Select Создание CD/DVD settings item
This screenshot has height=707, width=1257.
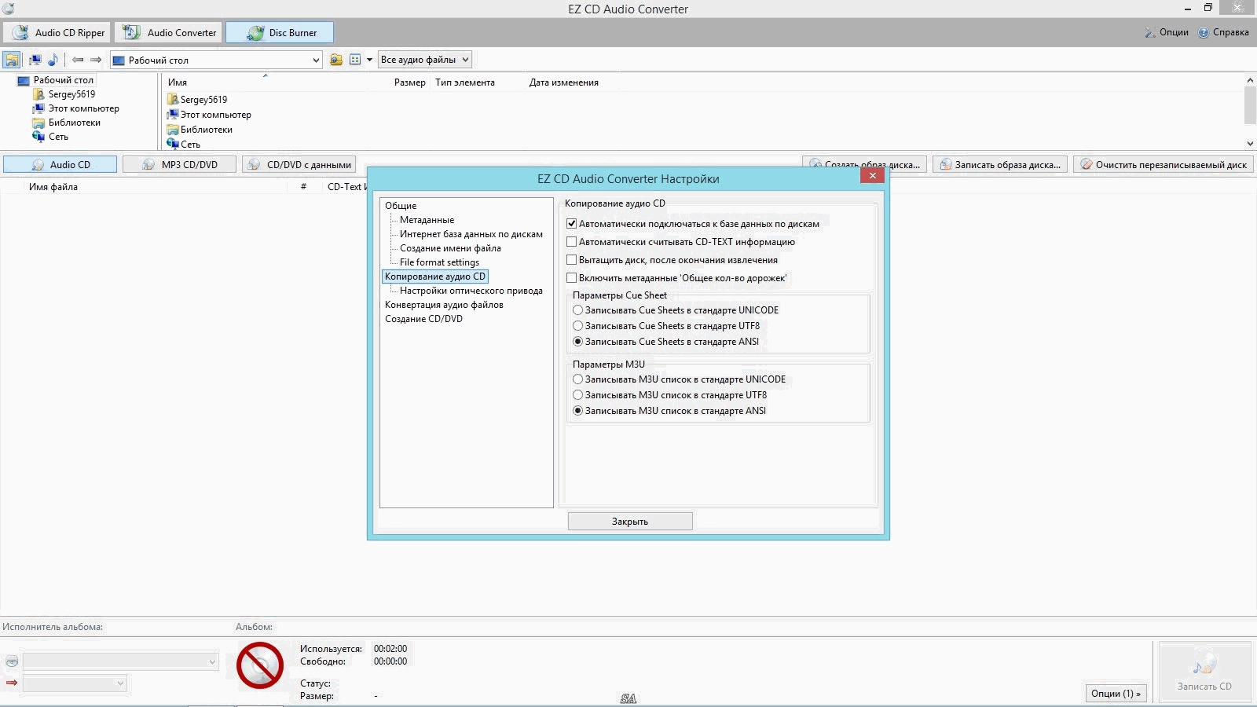point(423,319)
